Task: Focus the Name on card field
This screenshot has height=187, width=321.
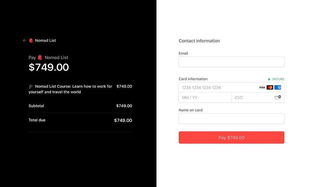Action: click(231, 119)
